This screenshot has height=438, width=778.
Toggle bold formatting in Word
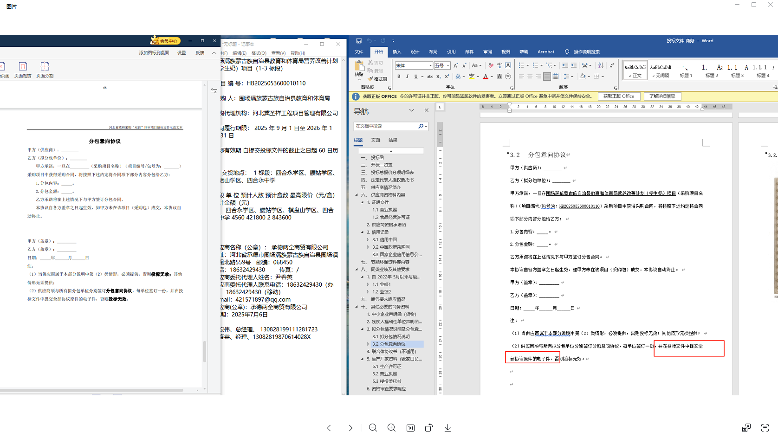(x=399, y=77)
